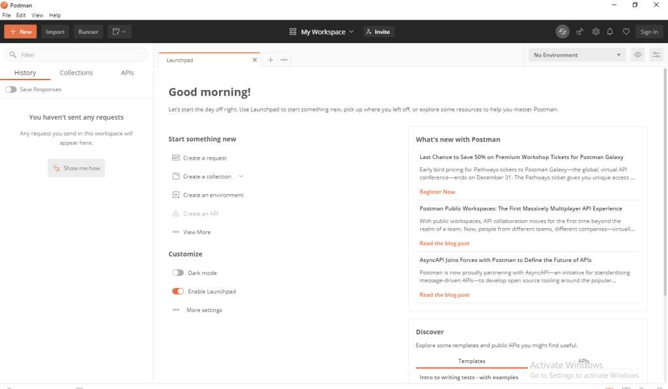Click View More ellipsis icon
Viewport: 668px width, 389px height.
coord(175,232)
